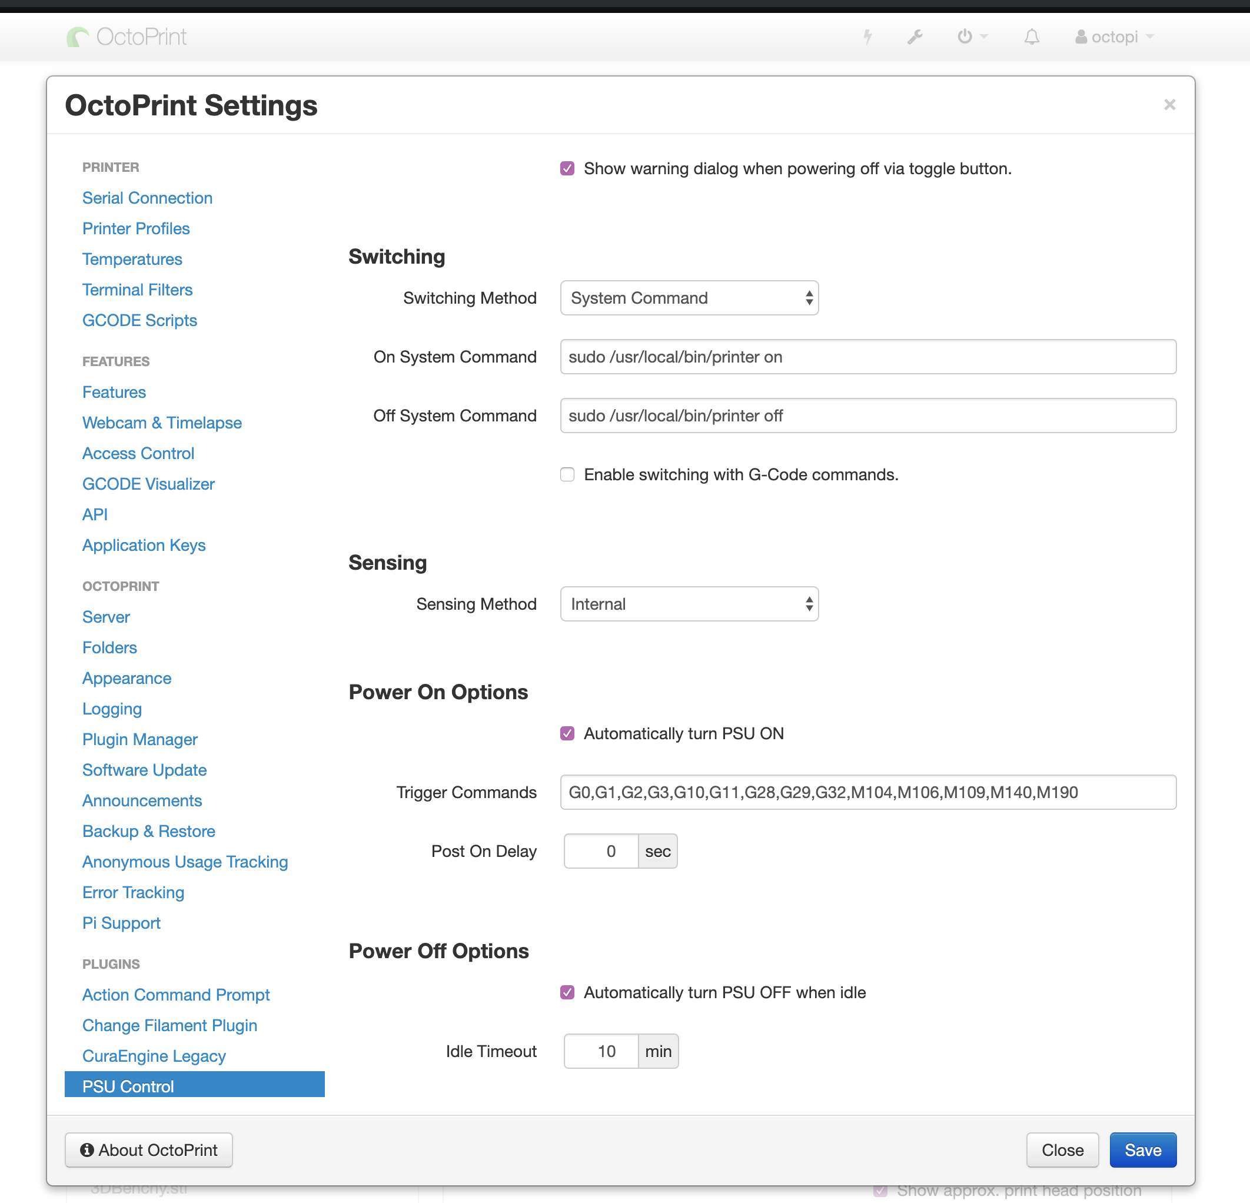Click the OctoPrint logo
This screenshot has height=1203, width=1250.
tap(127, 37)
